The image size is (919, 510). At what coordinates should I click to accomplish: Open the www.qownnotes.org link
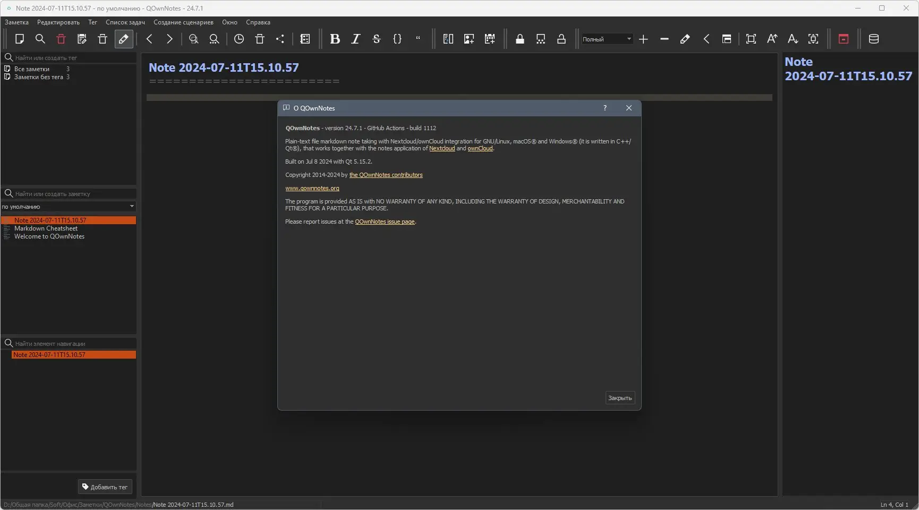[312, 188]
